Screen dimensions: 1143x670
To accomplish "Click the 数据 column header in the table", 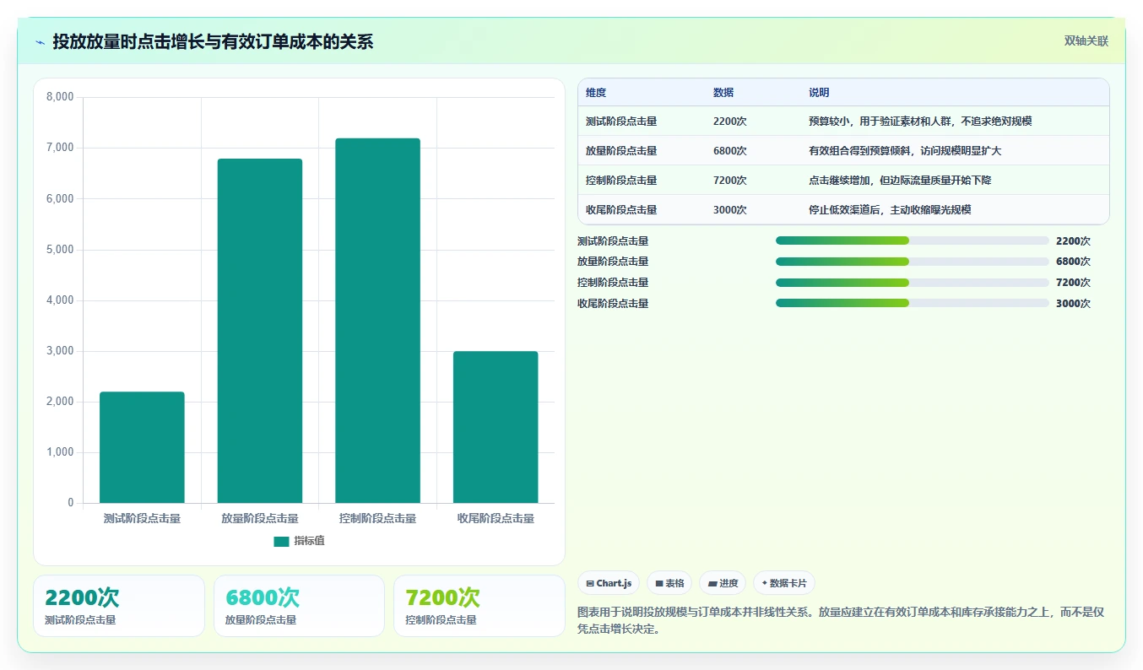I will tap(723, 93).
